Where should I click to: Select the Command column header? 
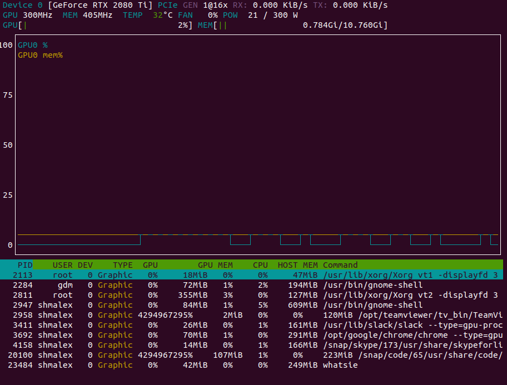coord(340,265)
